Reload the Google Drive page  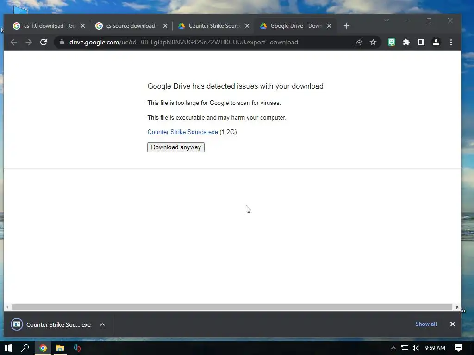(x=44, y=42)
